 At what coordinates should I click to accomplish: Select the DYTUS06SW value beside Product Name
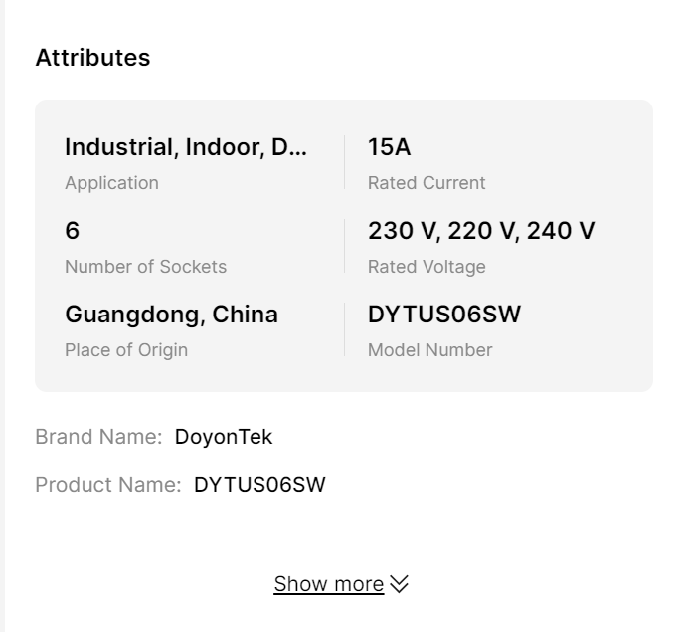pos(259,485)
